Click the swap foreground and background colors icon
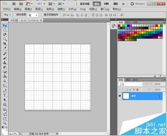The image size is (167, 136). tap(6, 127)
